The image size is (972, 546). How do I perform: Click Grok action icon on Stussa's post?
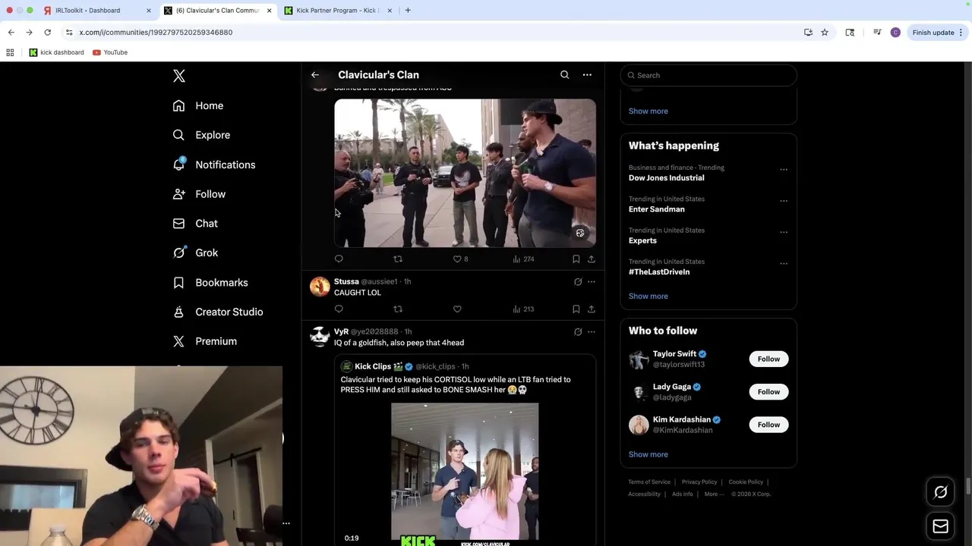tap(578, 282)
